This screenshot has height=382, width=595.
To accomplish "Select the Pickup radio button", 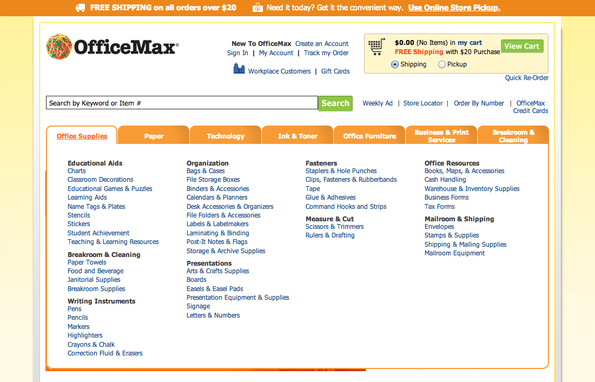I will 441,64.
